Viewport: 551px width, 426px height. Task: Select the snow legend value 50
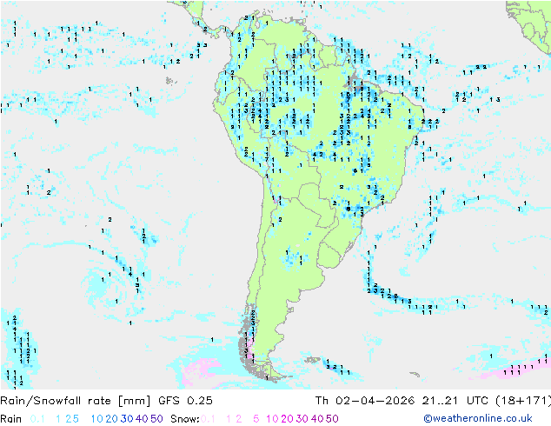pos(332,419)
